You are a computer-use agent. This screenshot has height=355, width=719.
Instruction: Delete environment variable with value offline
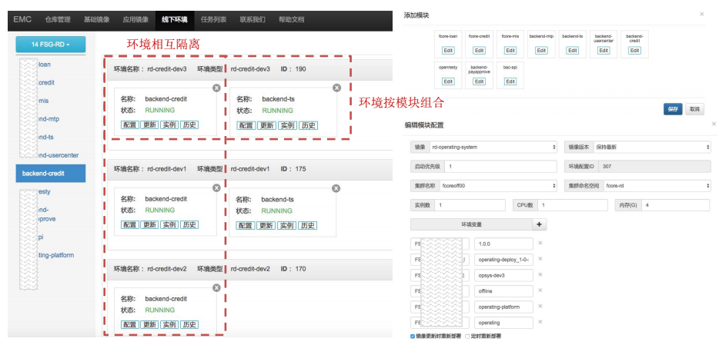(540, 291)
